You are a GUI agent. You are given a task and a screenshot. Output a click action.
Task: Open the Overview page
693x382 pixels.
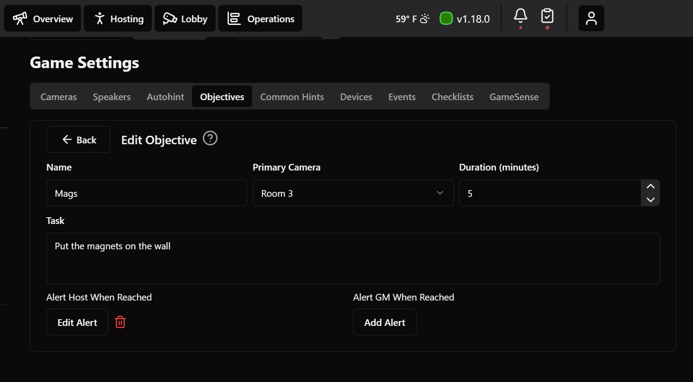tap(43, 19)
